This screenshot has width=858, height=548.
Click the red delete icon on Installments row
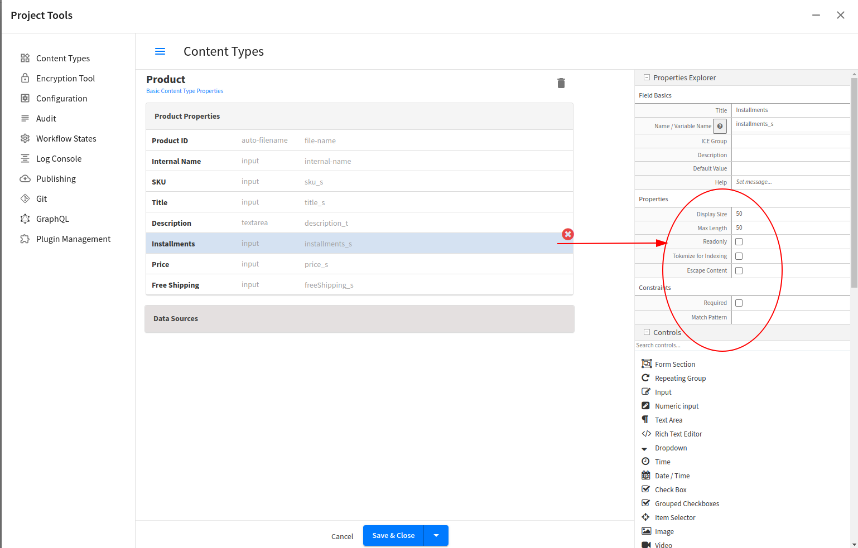[567, 234]
